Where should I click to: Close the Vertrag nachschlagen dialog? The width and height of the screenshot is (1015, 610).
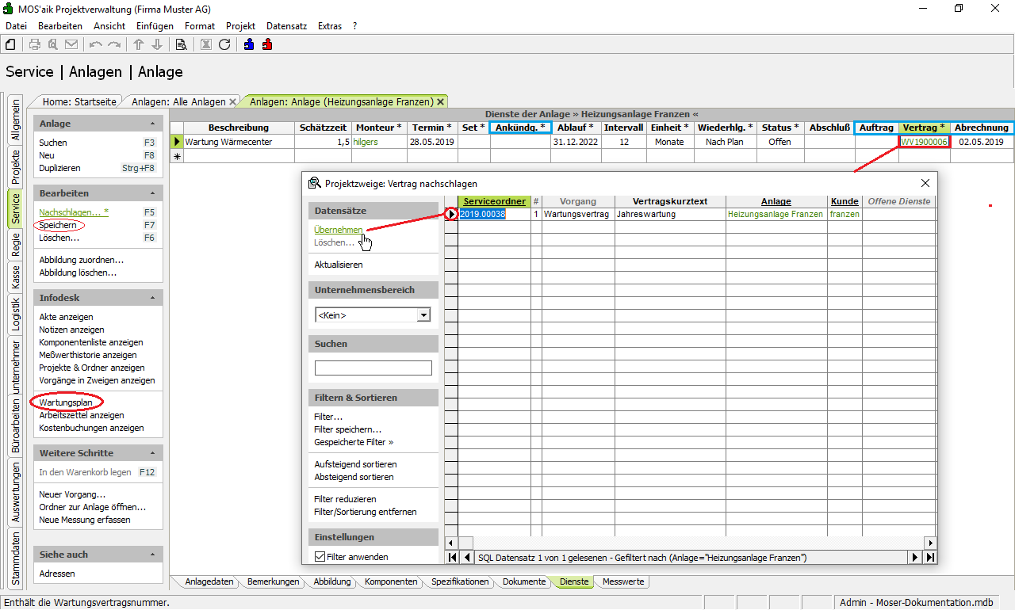[925, 183]
